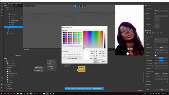
Task: Open the viewport Filter dropdown
Action: click(x=32, y=6)
